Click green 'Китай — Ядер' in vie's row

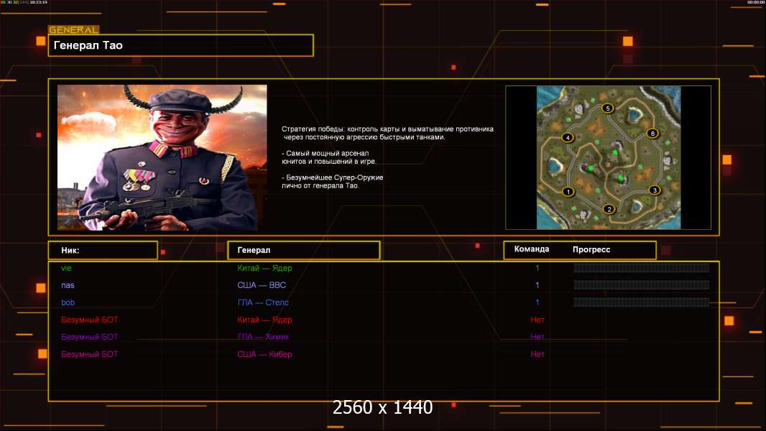264,268
